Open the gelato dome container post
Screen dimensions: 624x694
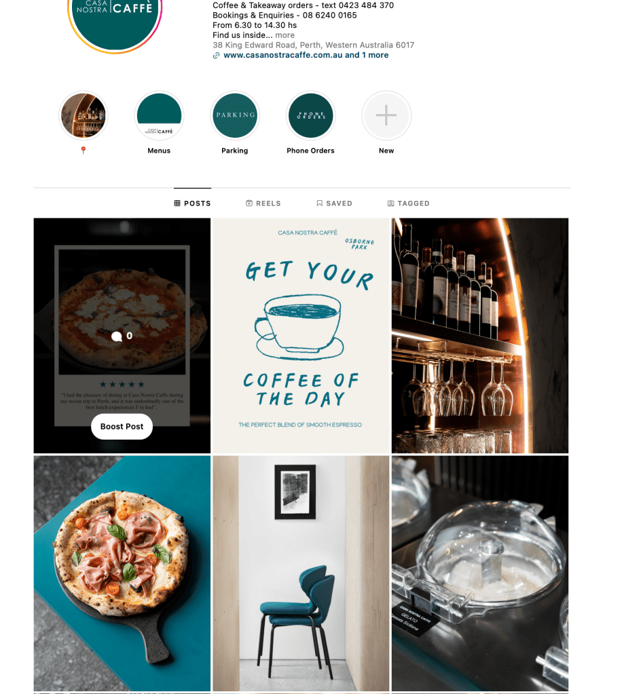[x=480, y=574]
